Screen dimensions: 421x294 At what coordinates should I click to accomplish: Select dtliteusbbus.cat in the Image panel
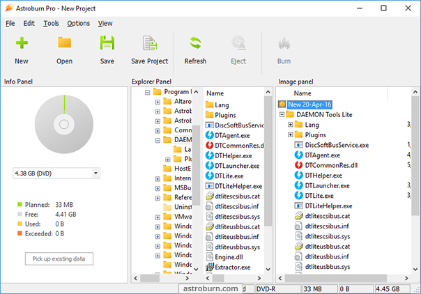pos(328,247)
